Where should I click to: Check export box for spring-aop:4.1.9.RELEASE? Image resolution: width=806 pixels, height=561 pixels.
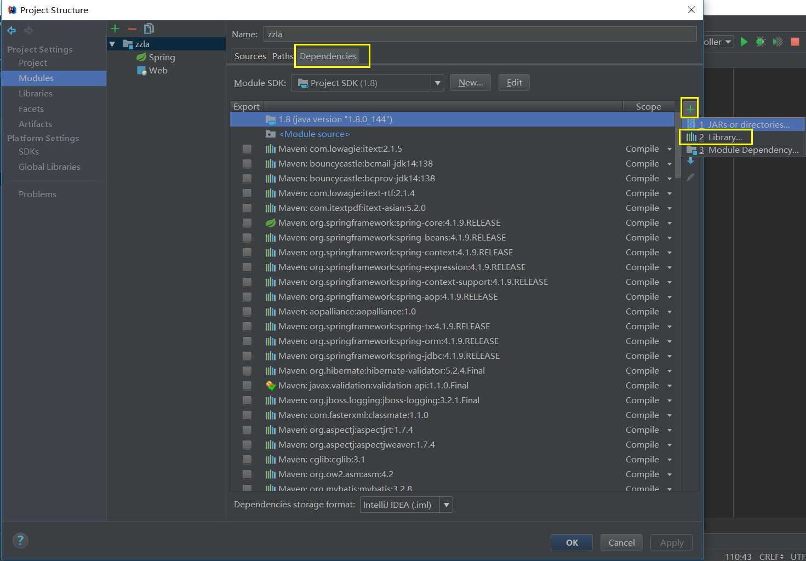pyautogui.click(x=247, y=296)
